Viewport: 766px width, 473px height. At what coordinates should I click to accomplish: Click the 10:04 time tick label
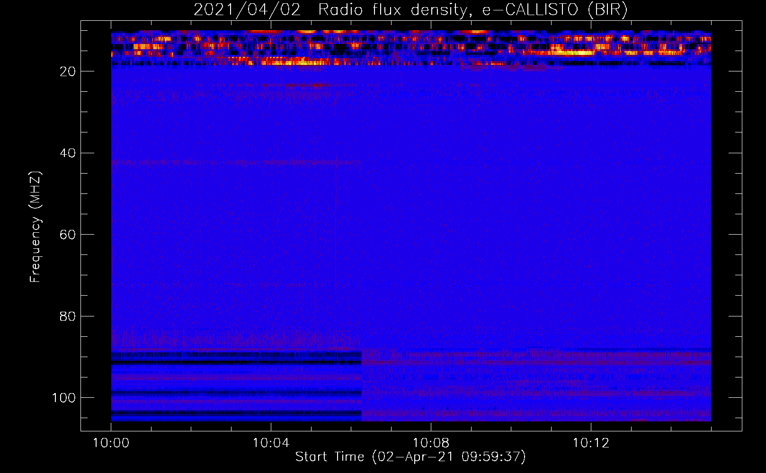pos(271,443)
